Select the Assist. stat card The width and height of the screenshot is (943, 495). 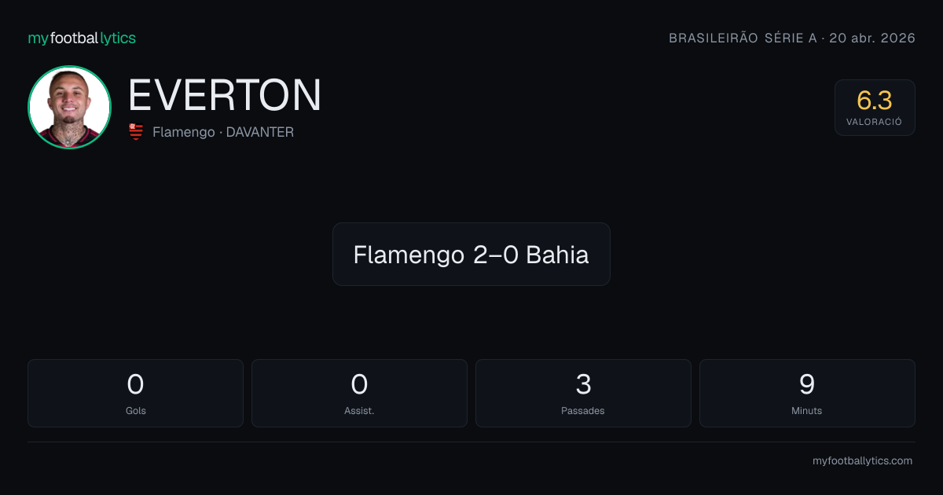point(359,393)
